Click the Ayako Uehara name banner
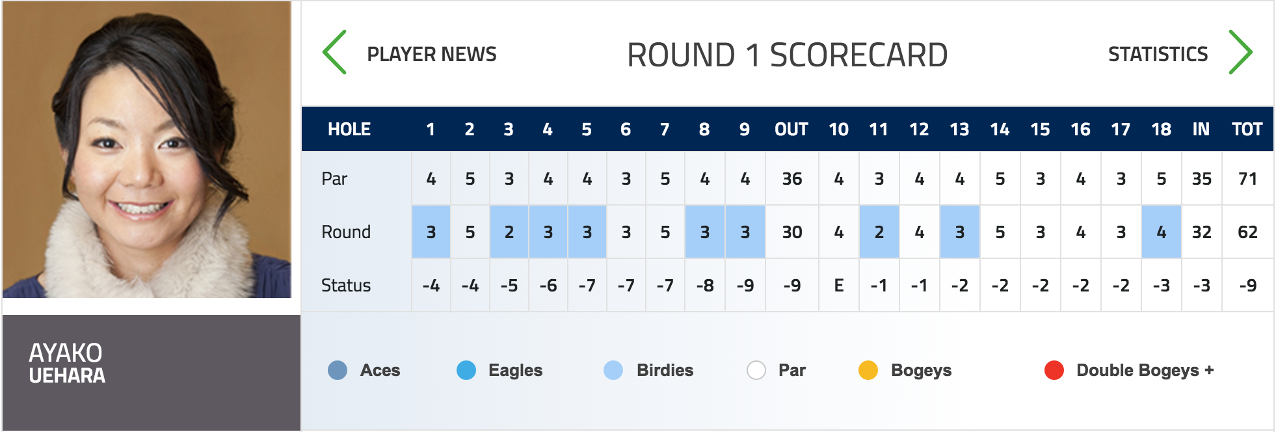Screen dimensions: 1276x432 coord(152,373)
